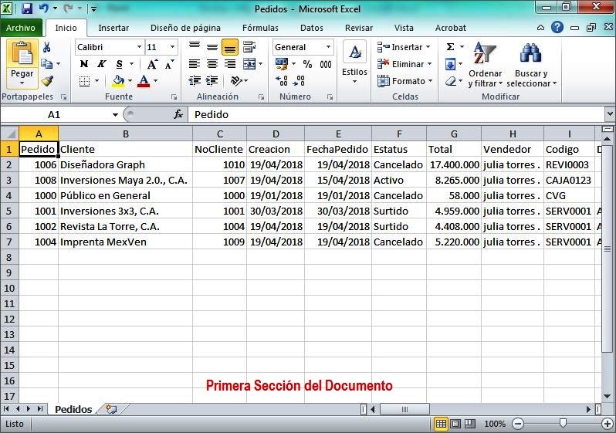Click the AutoSum sigma icon

[450, 47]
